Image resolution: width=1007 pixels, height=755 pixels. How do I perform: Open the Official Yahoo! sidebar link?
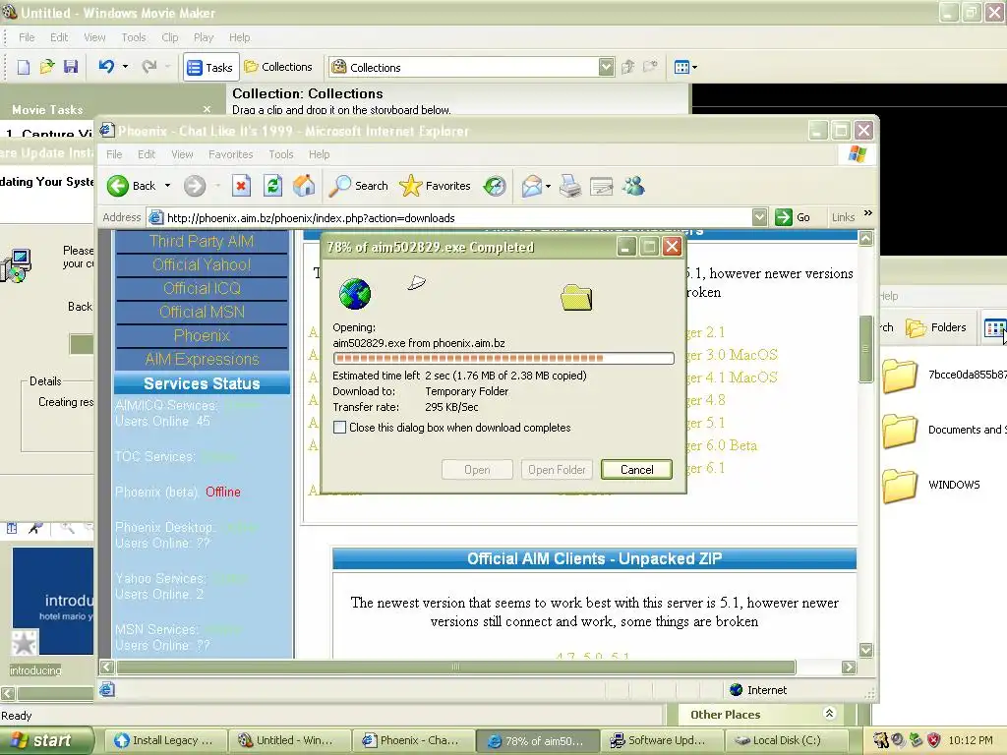click(x=202, y=264)
